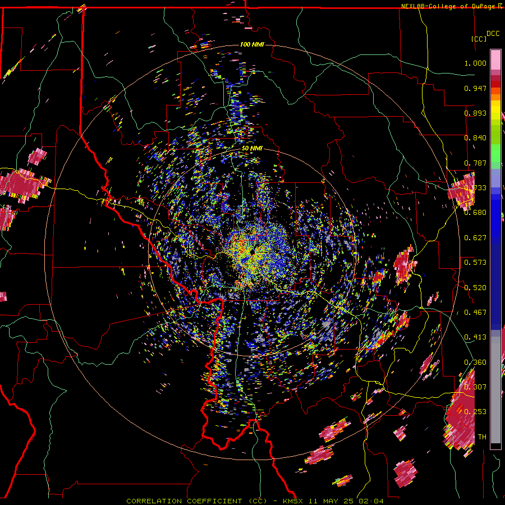Click the 100 NMI range ring label
Screen dimensions: 505x505
coord(252,44)
